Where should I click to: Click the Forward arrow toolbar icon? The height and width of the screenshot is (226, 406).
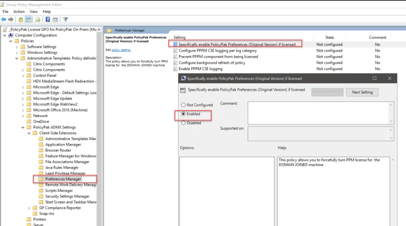click(11, 19)
